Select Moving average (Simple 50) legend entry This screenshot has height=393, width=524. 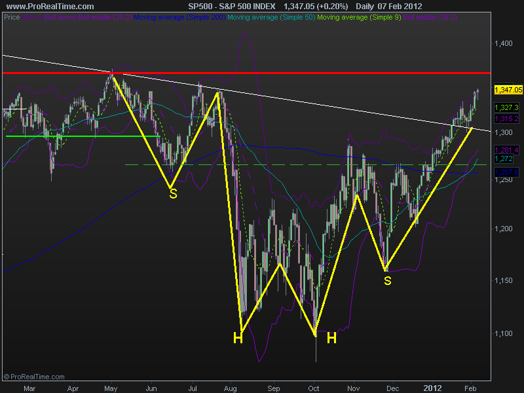point(271,17)
